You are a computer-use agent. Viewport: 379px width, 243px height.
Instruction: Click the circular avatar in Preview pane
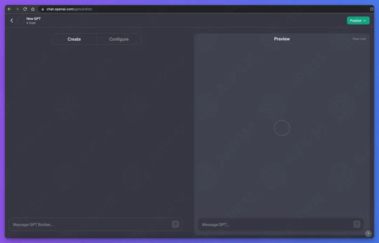click(x=282, y=128)
